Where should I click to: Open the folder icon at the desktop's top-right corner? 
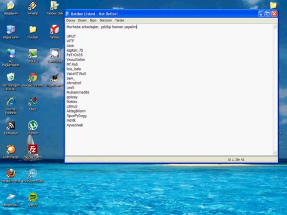(x=273, y=5)
